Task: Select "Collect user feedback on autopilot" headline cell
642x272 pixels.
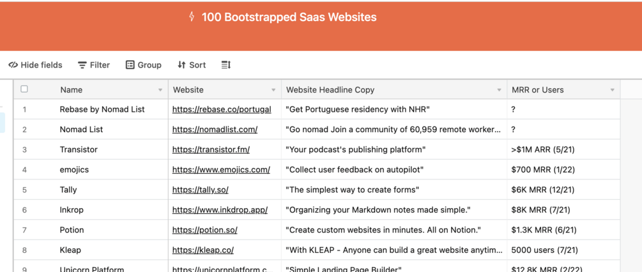Action: [355, 169]
